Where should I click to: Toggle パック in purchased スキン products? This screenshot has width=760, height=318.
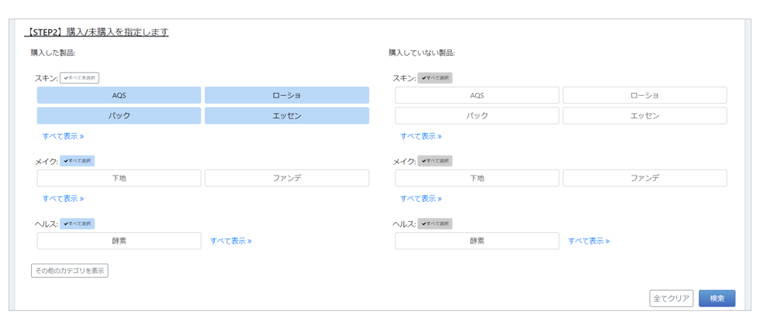click(119, 115)
